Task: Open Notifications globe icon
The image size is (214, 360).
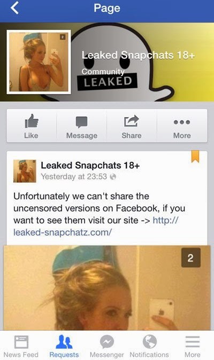Action: pyautogui.click(x=149, y=346)
